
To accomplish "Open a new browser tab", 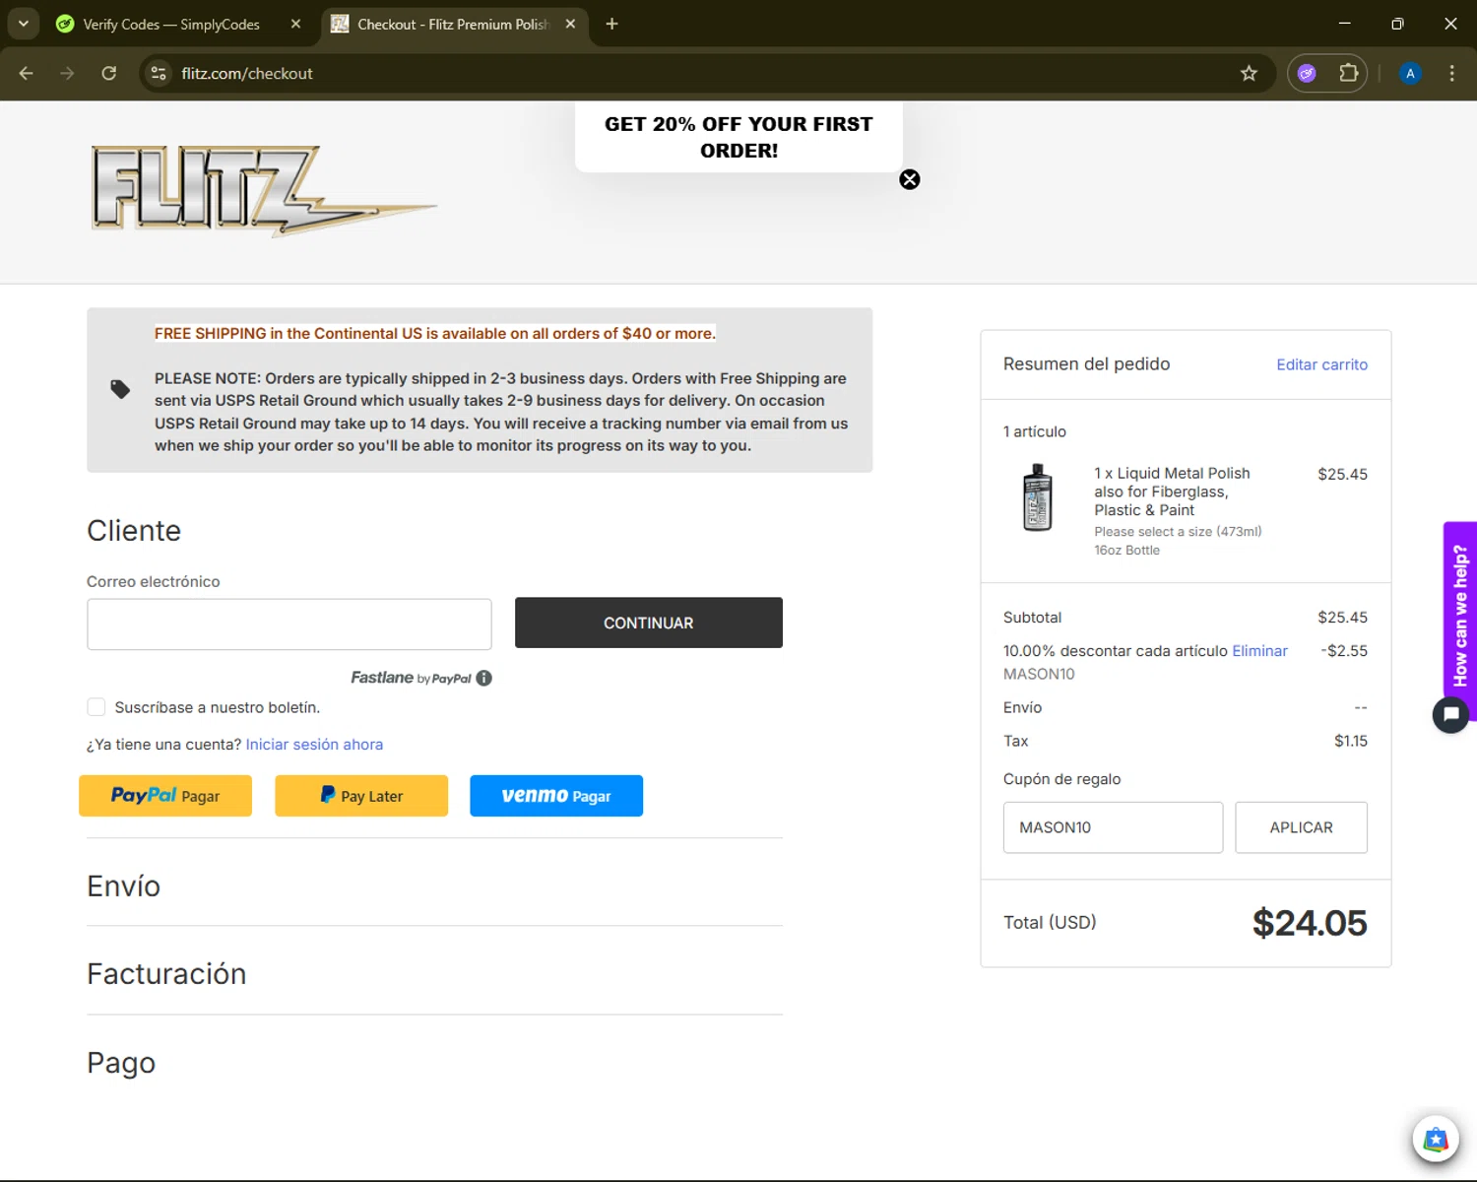I will point(611,24).
